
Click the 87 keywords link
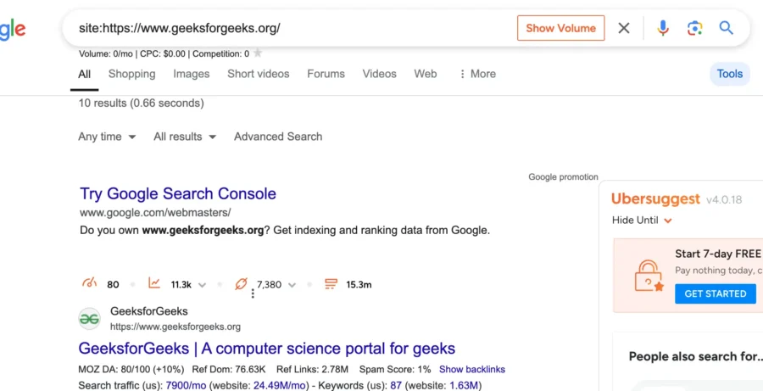click(396, 386)
